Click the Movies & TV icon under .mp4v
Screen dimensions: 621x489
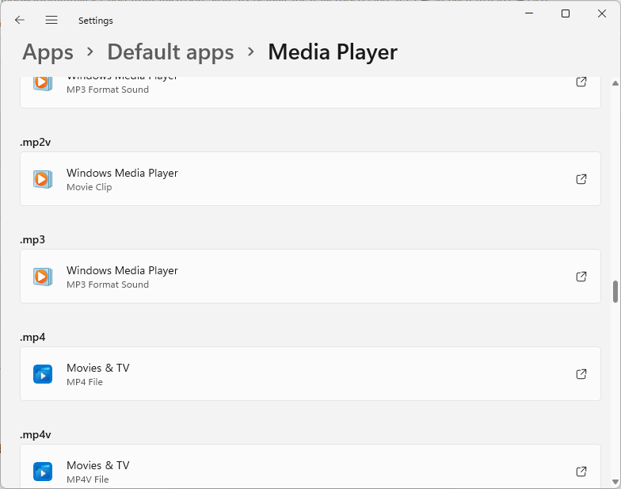[x=43, y=472]
